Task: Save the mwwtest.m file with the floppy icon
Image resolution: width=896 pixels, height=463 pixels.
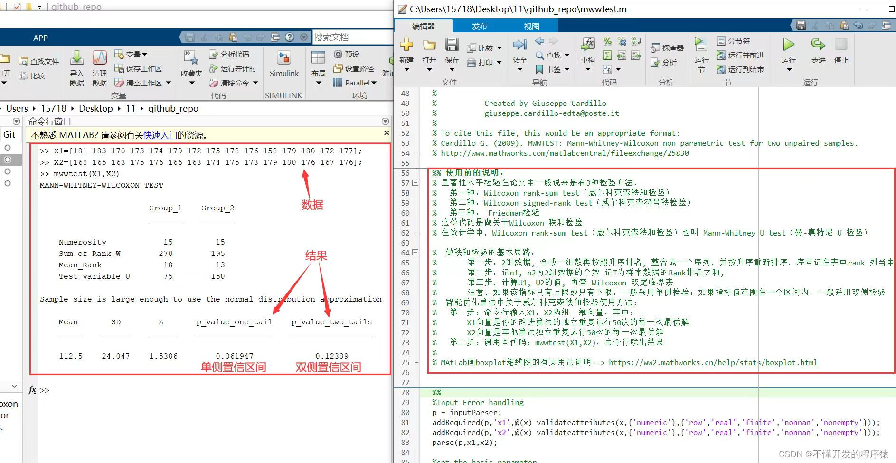Action: coord(452,45)
